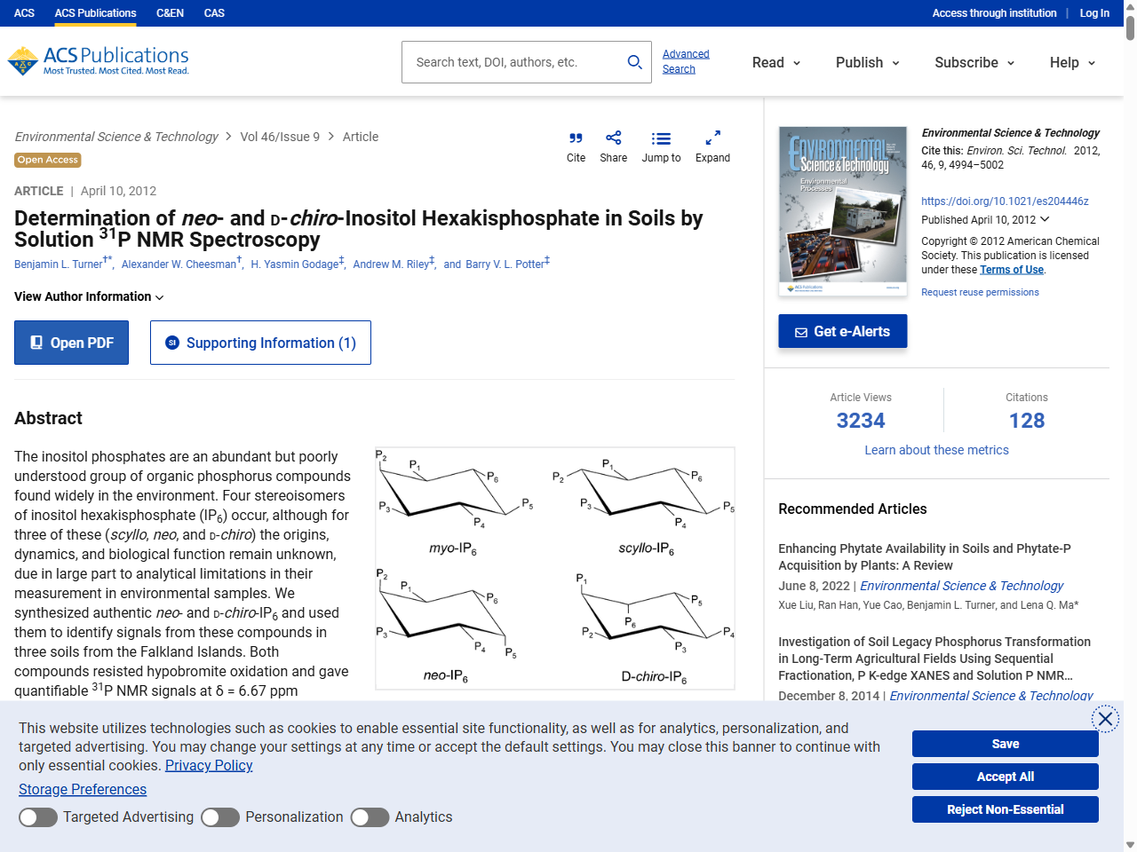
Task: Click the Terms of Use link
Action: click(1012, 270)
